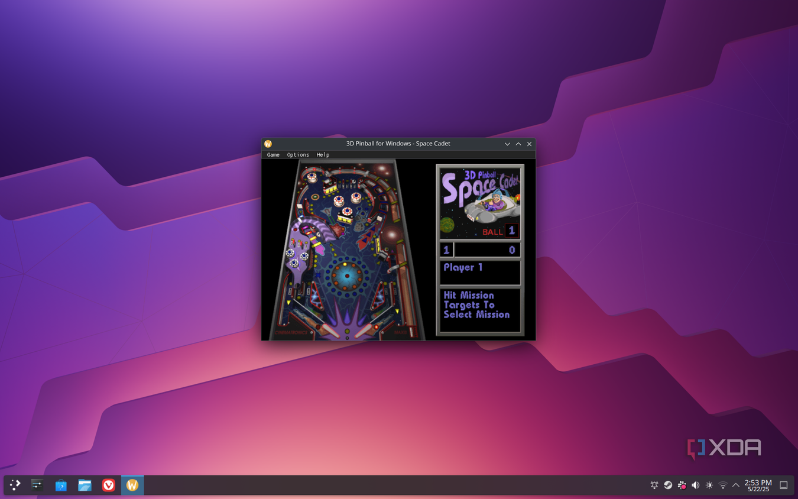Launch the Discover store from the taskbar
798x499 pixels.
pos(61,485)
